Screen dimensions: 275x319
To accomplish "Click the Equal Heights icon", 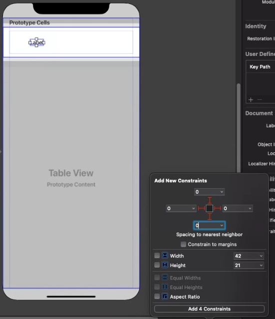I will [x=165, y=287].
